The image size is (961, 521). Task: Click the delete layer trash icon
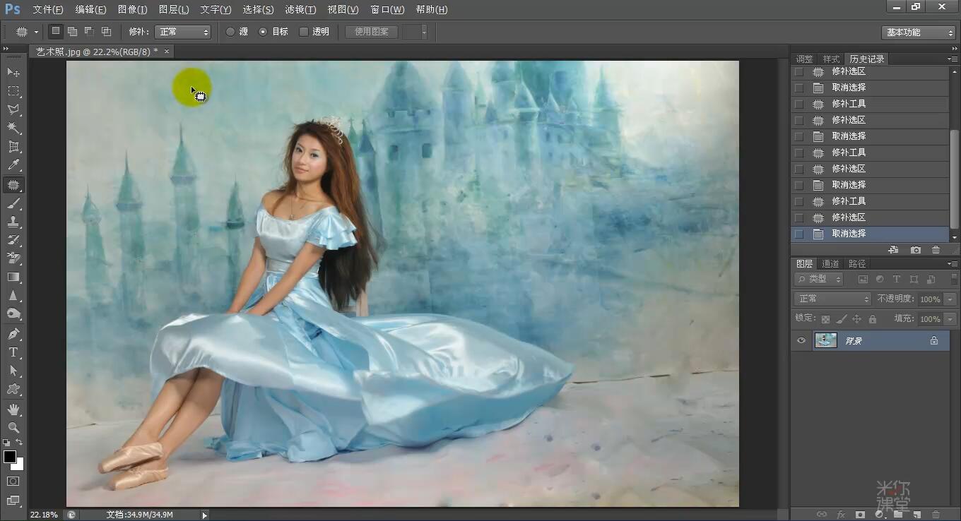(x=936, y=515)
